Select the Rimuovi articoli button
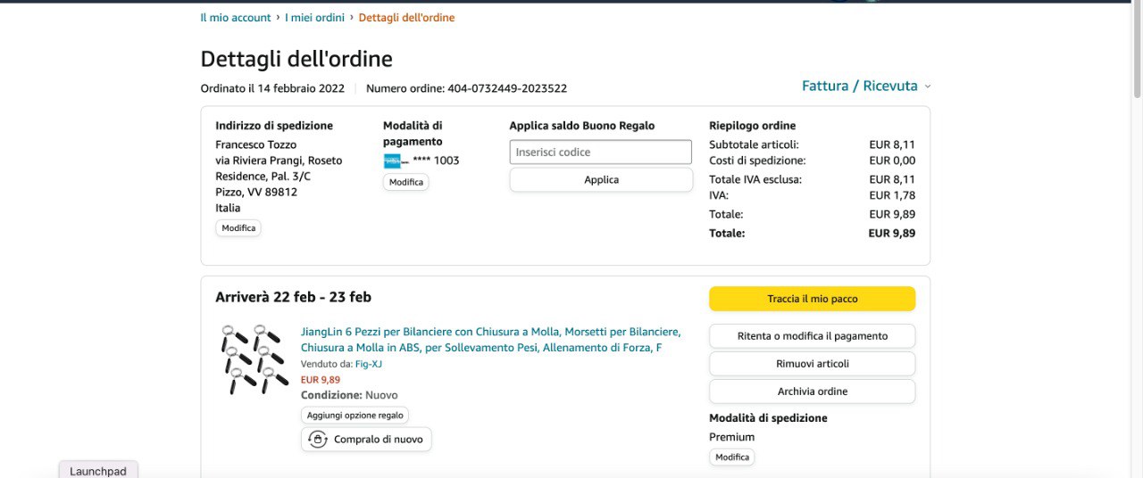 [812, 364]
